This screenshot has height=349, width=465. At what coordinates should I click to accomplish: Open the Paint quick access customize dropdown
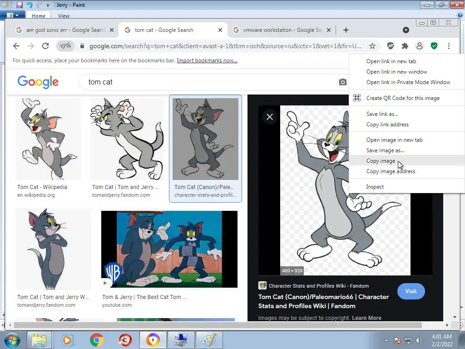48,5
